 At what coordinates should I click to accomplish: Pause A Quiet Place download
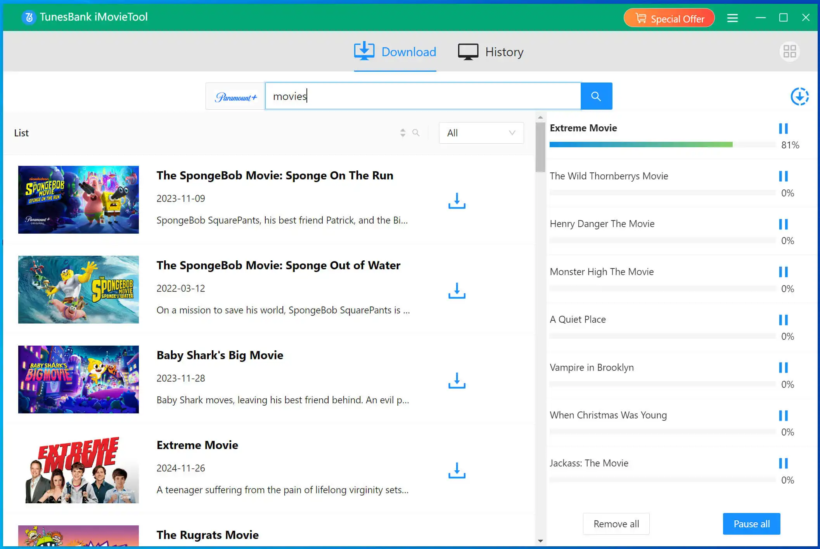click(783, 320)
